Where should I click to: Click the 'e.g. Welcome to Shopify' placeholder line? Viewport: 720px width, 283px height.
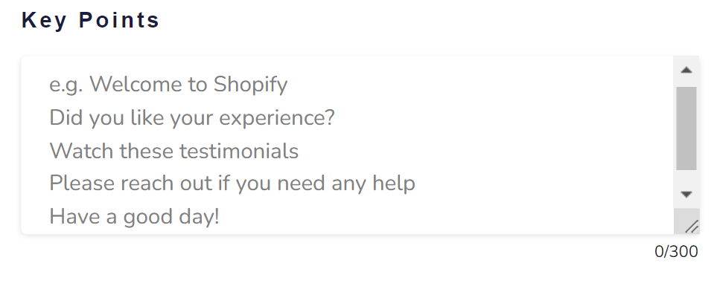coord(168,85)
